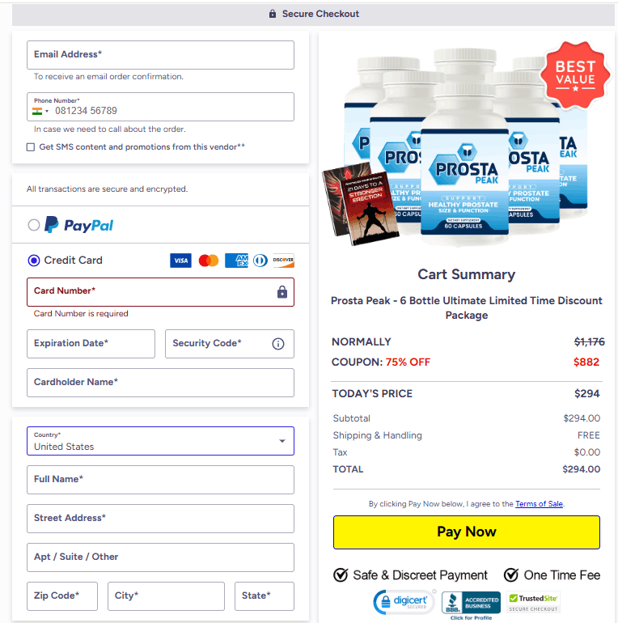Click the lock icon in Card Number field
Image resolution: width=618 pixels, height=623 pixels.
click(282, 292)
